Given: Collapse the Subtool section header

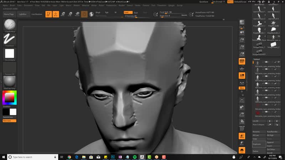Looking at the screenshot, I should 256,59.
